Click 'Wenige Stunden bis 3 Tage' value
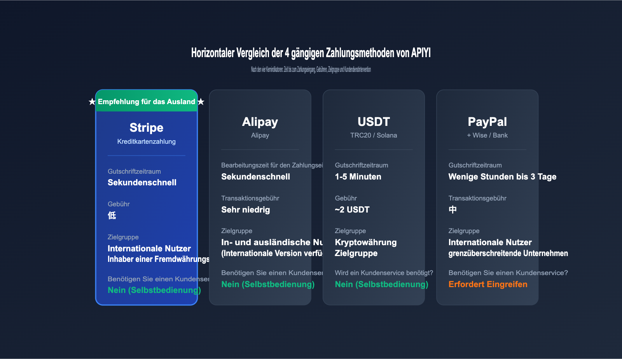This screenshot has height=359, width=622. coord(502,177)
